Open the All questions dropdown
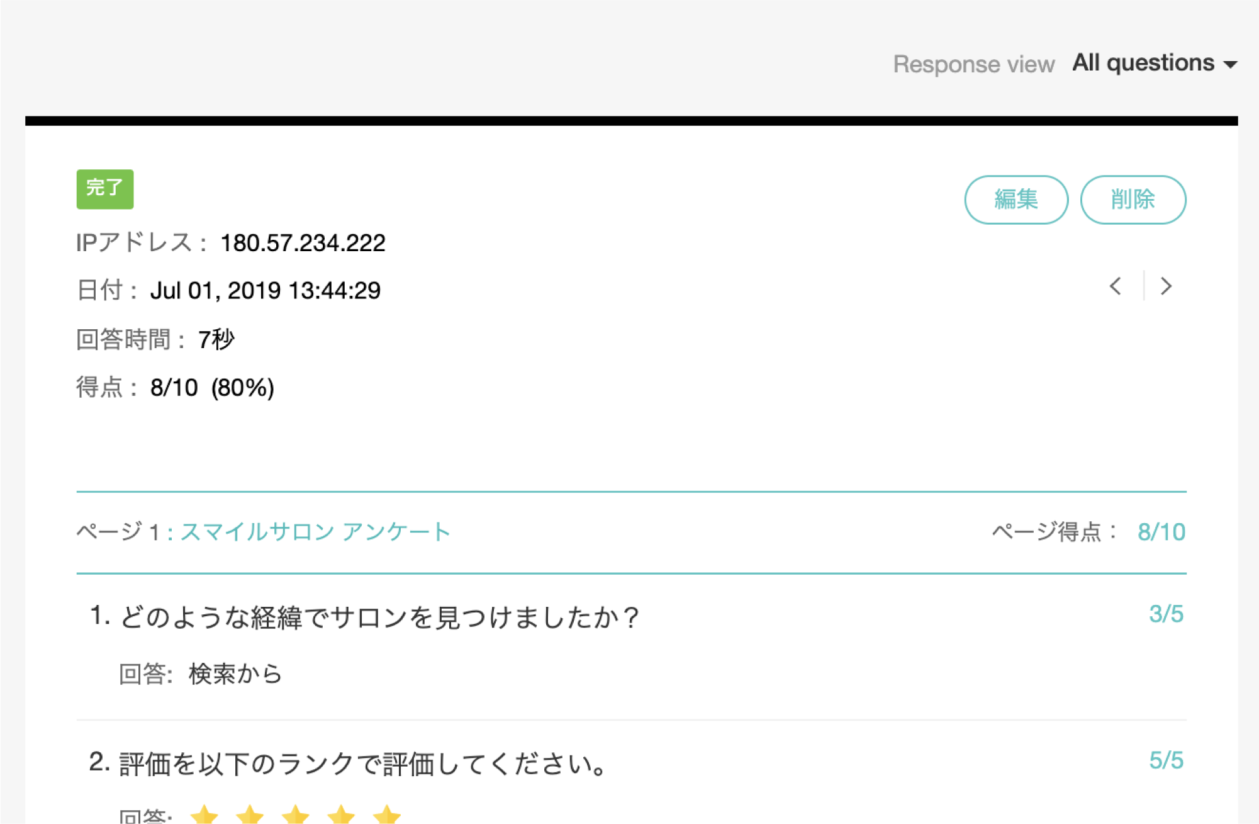This screenshot has width=1259, height=824. pos(1143,63)
